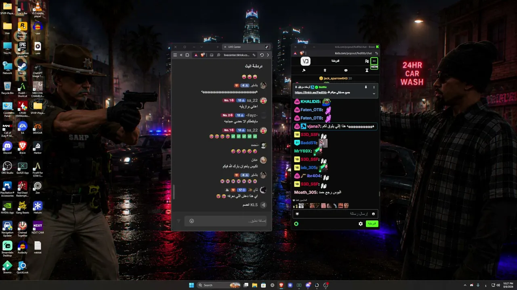Open Streamlabs Desktop shortcut
517x290 pixels.
7,248
